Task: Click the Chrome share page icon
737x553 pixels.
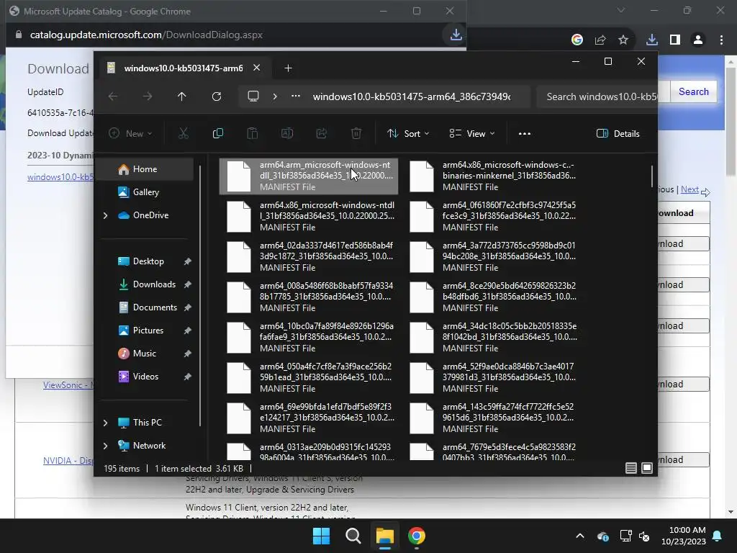Action: click(x=600, y=40)
